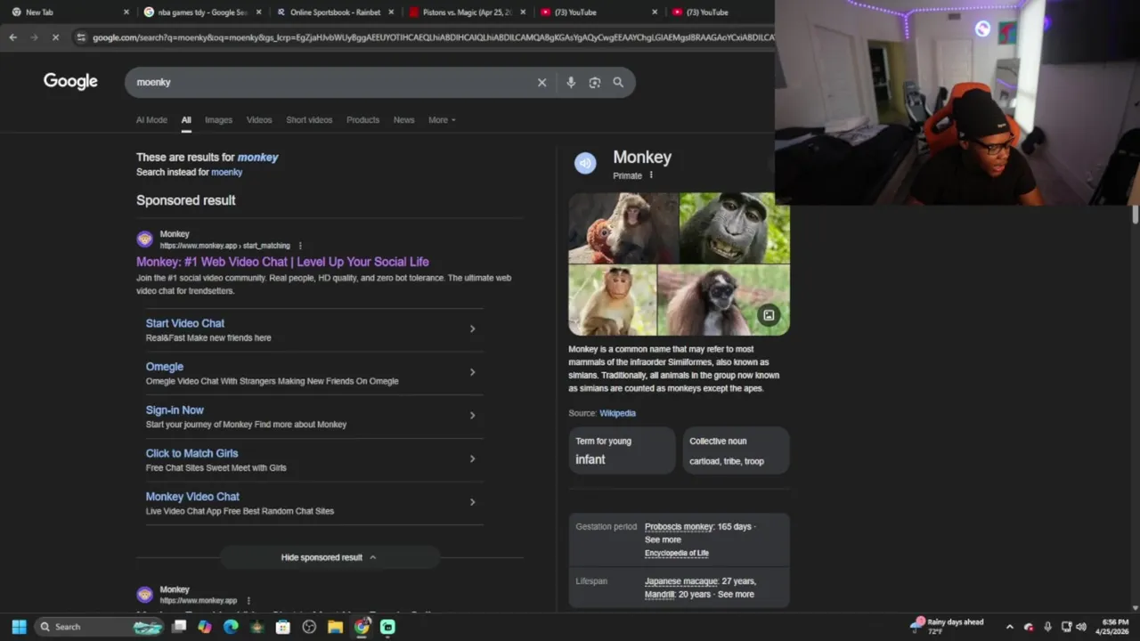Switch to Online Sportsbook - Rainbet tab
The width and height of the screenshot is (1140, 641).
(x=334, y=12)
